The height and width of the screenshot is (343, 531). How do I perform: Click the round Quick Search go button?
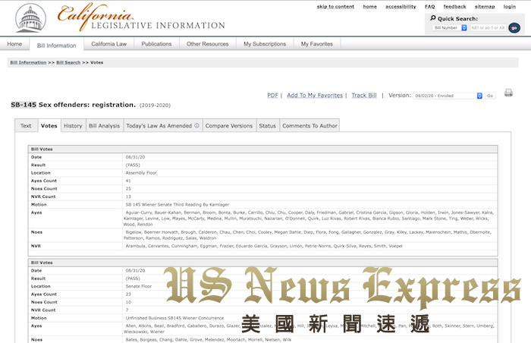pyautogui.click(x=514, y=28)
